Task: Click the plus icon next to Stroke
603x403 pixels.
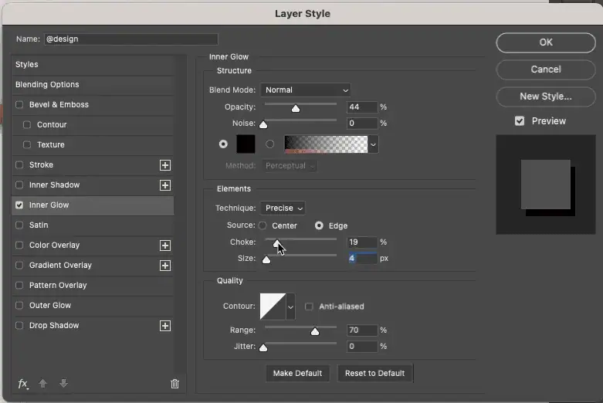Action: pyautogui.click(x=164, y=165)
